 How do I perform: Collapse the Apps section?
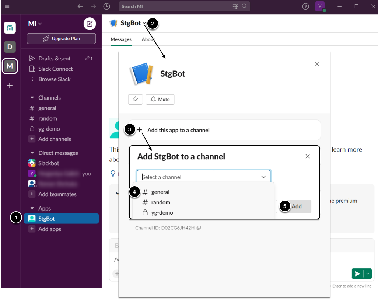[x=32, y=208]
